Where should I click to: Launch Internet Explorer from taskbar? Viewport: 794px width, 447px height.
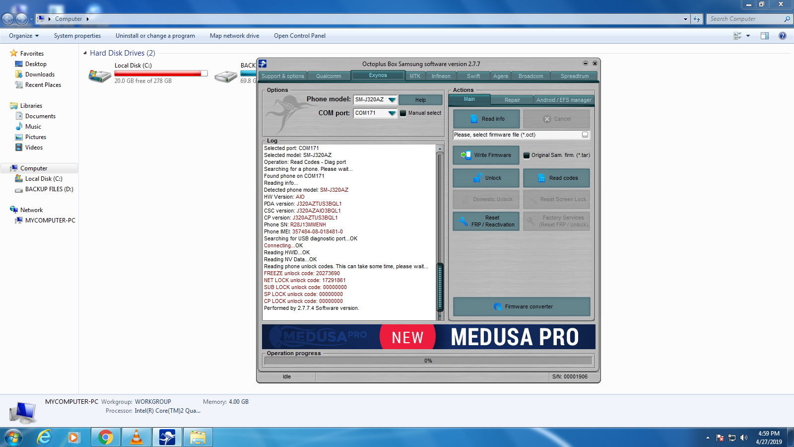click(45, 437)
